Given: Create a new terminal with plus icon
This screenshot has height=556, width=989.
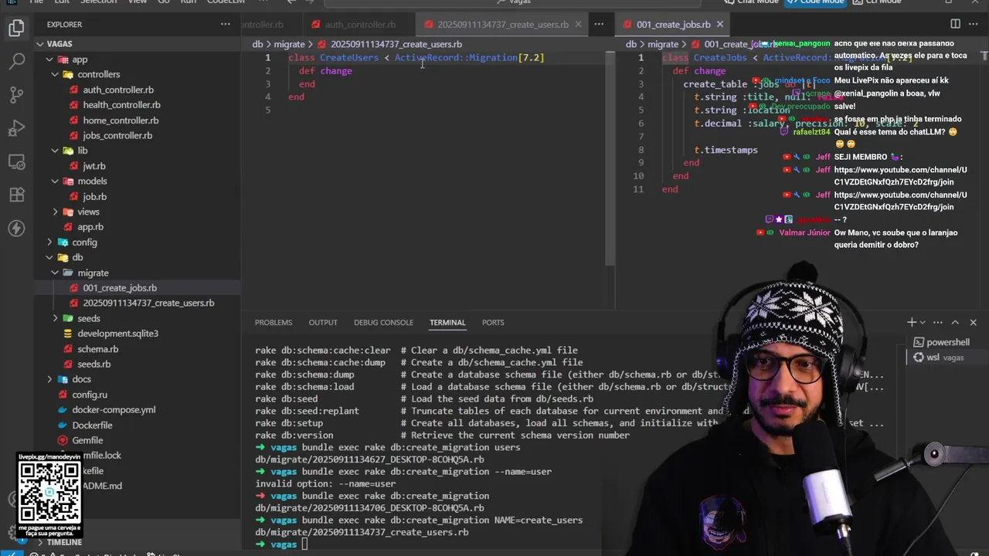Looking at the screenshot, I should point(912,322).
